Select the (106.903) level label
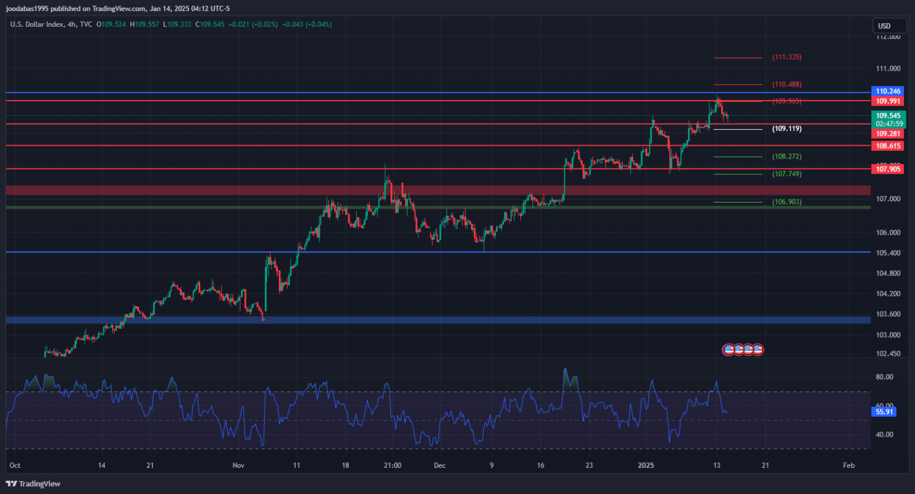 tap(786, 202)
